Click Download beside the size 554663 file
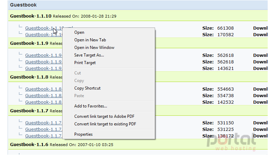 pyautogui.click(x=260, y=89)
